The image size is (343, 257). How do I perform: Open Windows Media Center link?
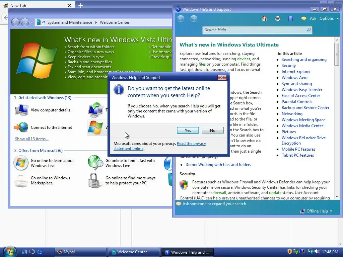tap(302, 126)
